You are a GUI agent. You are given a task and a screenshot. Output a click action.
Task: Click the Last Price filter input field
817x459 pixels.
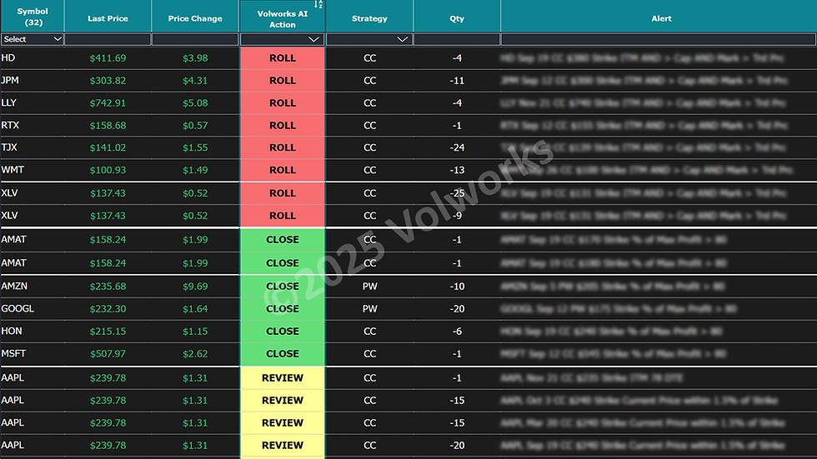108,39
